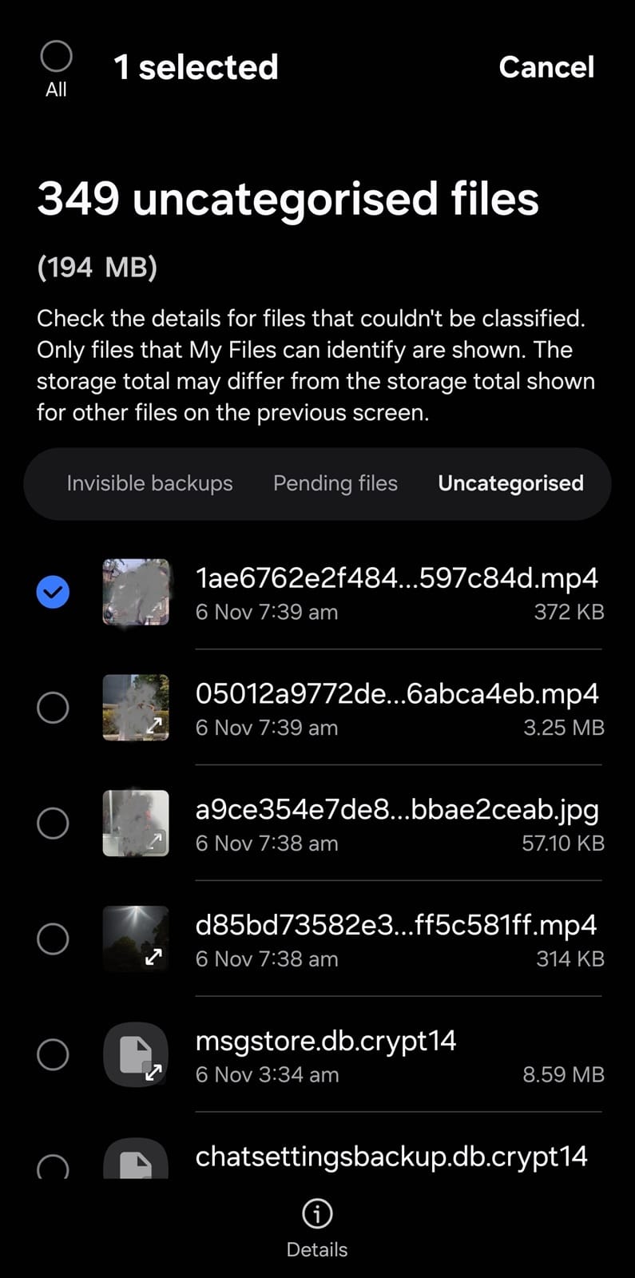Tap expand arrow on d85bd73582e3 video thumbnail
635x1278 pixels.
pyautogui.click(x=154, y=956)
